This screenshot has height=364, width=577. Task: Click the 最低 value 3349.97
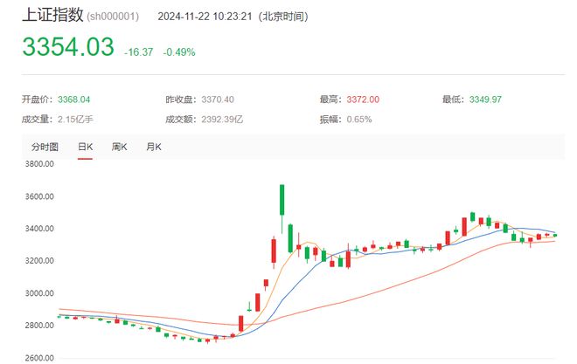[x=485, y=100]
